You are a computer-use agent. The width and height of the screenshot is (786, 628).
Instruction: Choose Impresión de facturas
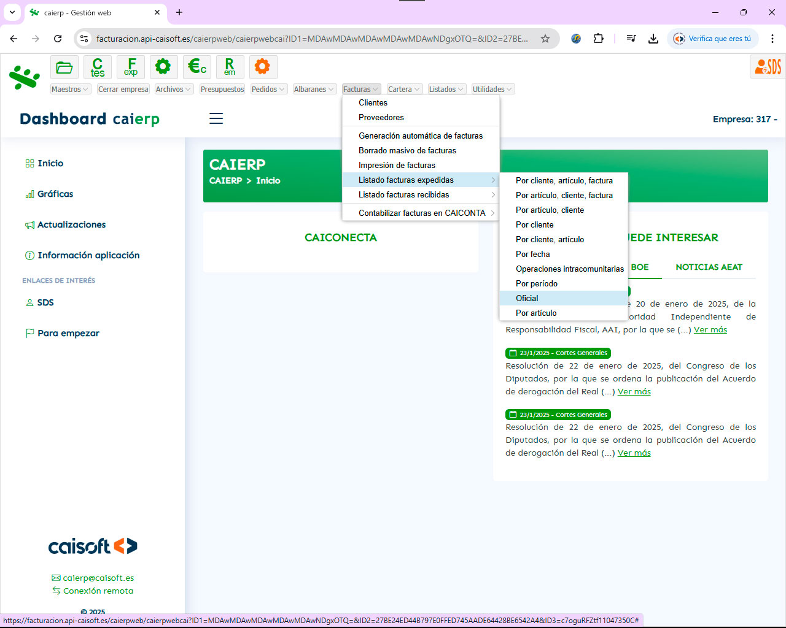pos(421,165)
